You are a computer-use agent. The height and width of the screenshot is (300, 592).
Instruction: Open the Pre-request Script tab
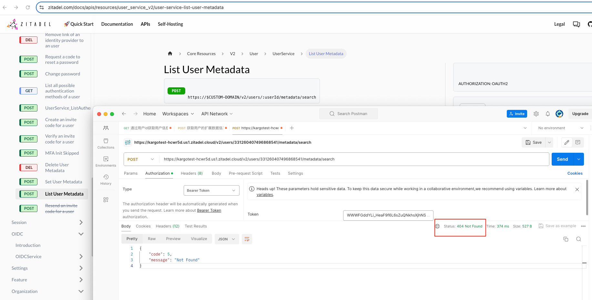[x=246, y=173]
